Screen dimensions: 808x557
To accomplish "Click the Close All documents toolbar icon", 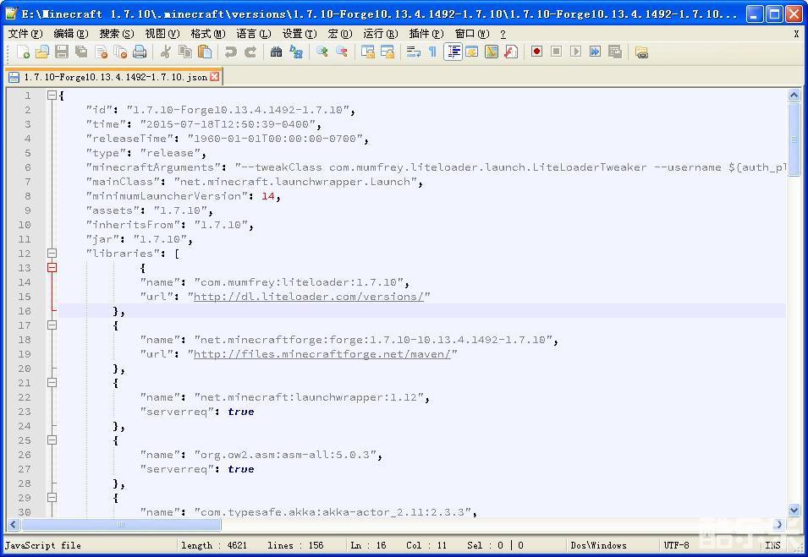I will coord(121,52).
